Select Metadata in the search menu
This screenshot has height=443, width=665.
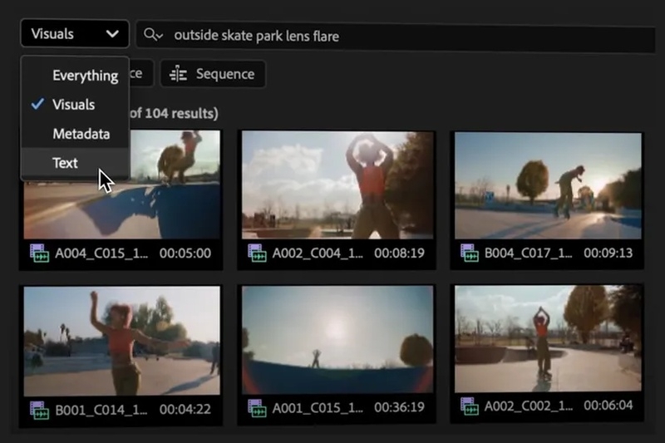[81, 134]
